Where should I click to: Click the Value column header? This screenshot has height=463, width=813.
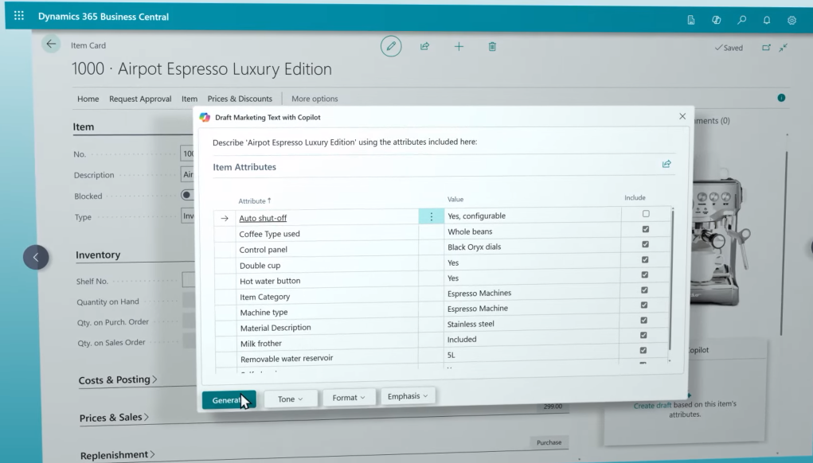tap(455, 200)
